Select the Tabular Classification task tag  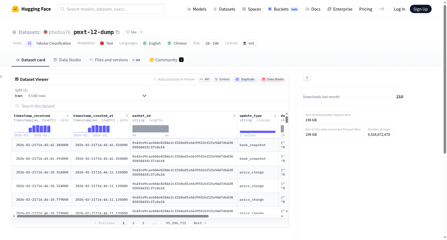tap(49, 43)
